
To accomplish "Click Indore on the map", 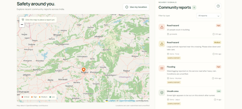I will 32,45.
